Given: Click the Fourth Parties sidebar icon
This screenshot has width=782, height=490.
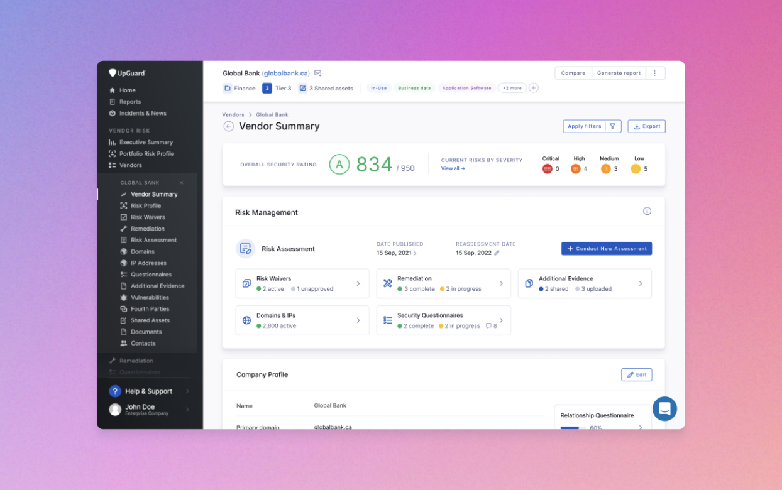Looking at the screenshot, I should click(124, 309).
